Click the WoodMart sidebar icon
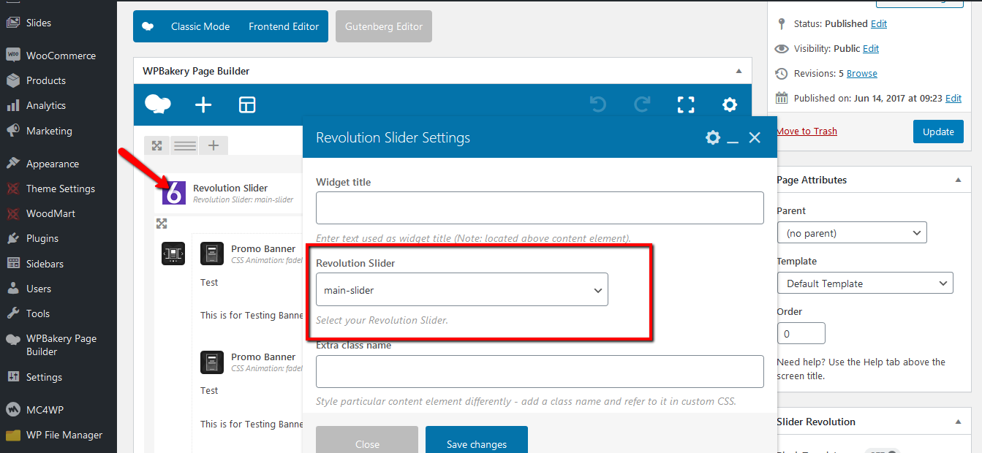The image size is (982, 453). pyautogui.click(x=12, y=213)
